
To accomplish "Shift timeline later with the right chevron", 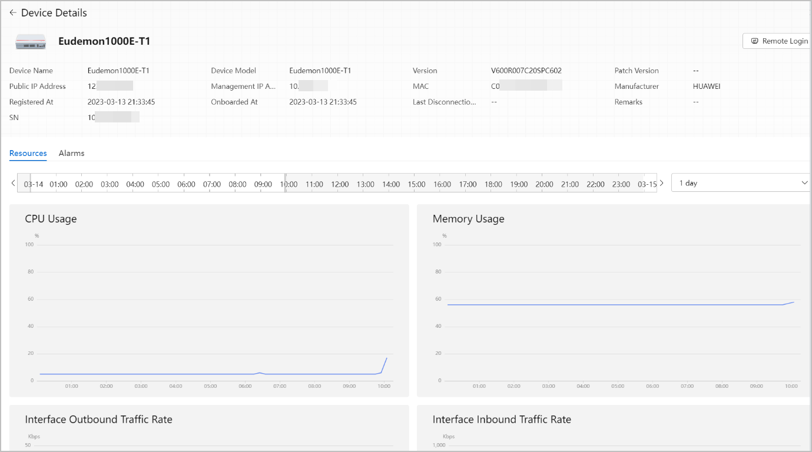I will 661,183.
